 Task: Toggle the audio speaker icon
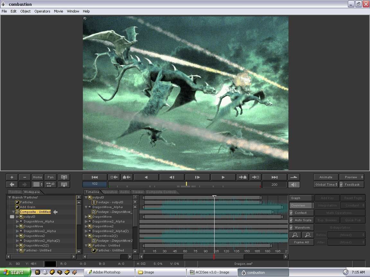click(x=294, y=185)
